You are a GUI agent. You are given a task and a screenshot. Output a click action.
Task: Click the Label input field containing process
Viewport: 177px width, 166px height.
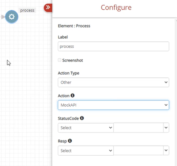[x=114, y=46]
